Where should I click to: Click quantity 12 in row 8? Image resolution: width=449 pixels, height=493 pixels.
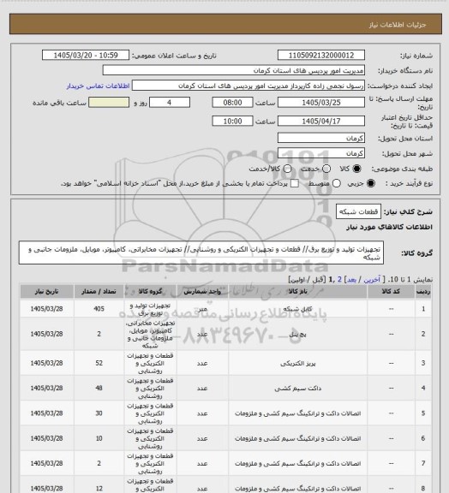(x=99, y=488)
